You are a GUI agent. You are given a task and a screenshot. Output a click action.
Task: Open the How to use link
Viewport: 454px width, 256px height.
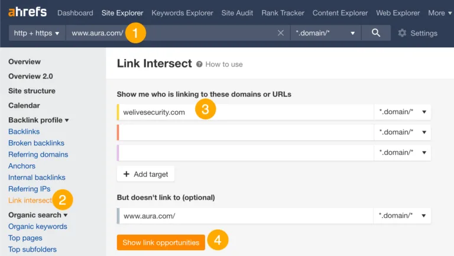224,64
